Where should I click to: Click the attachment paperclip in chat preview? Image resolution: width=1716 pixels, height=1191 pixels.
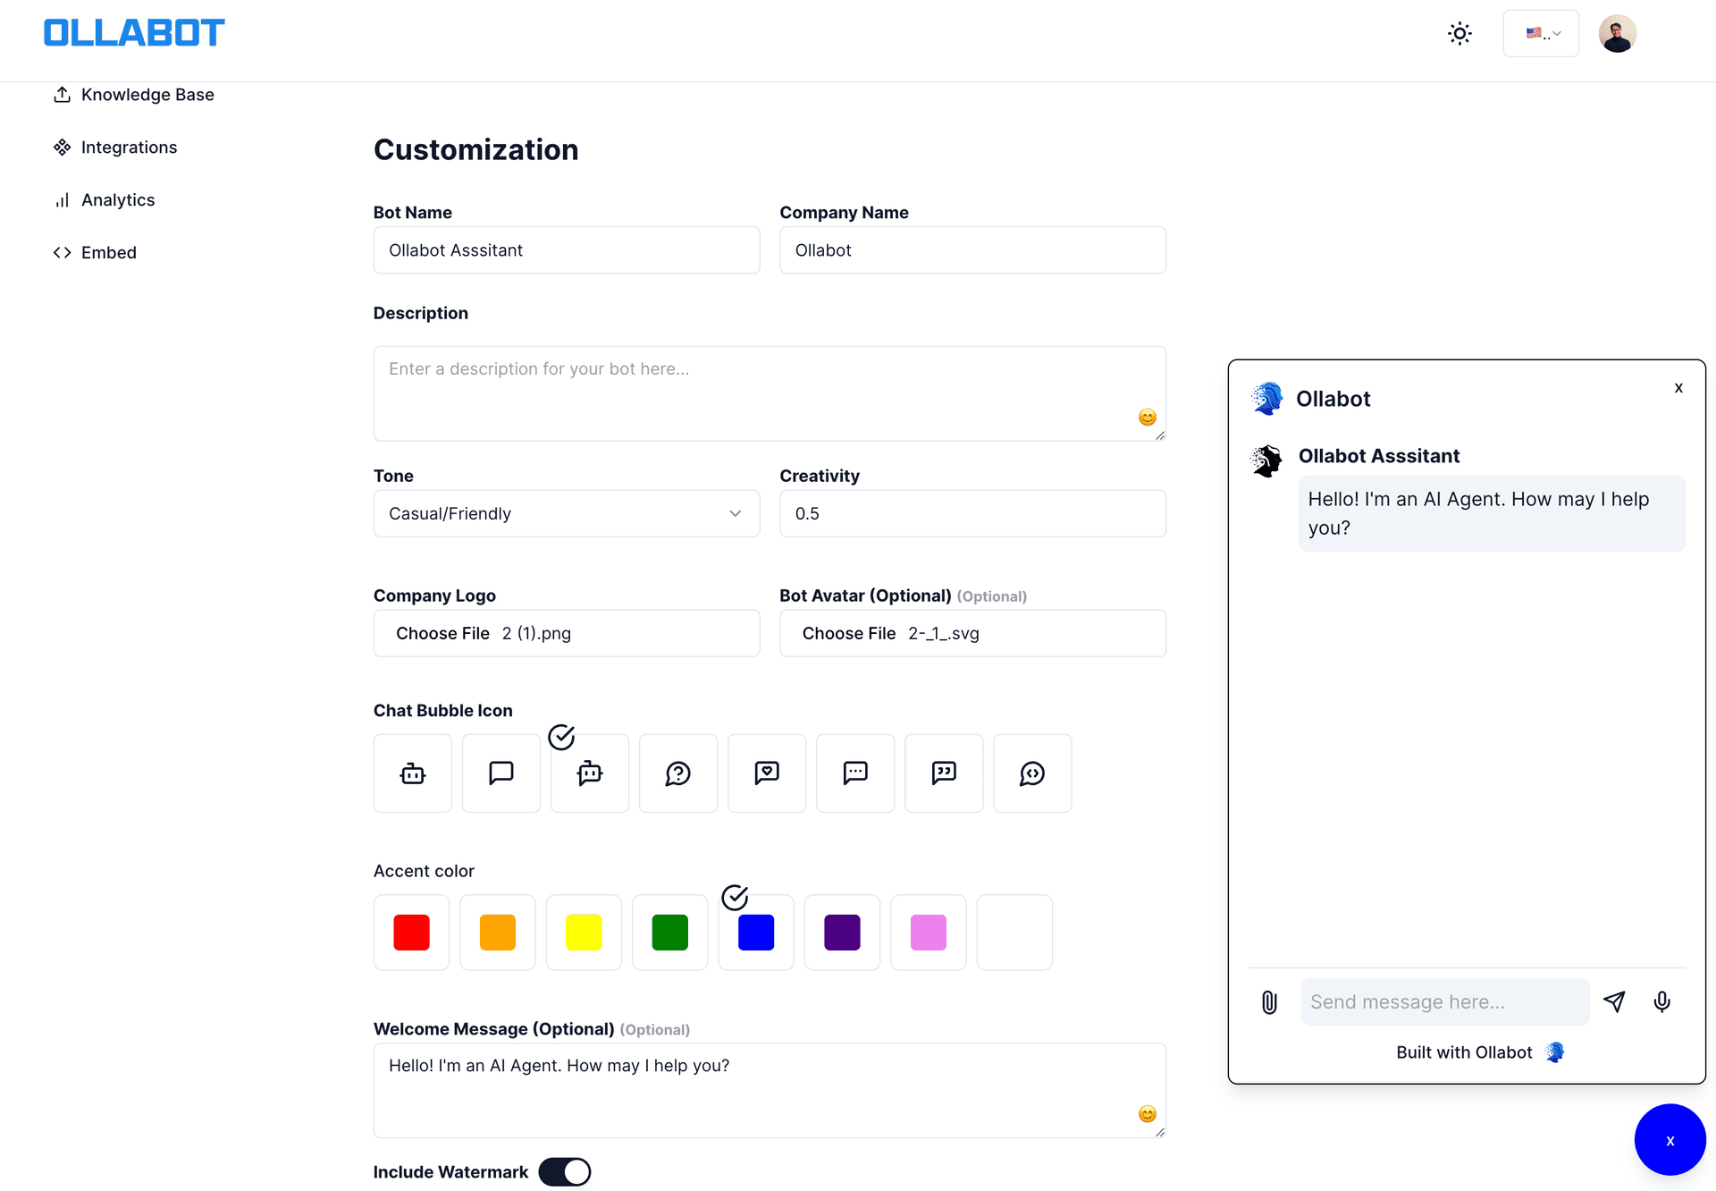[1269, 1002]
